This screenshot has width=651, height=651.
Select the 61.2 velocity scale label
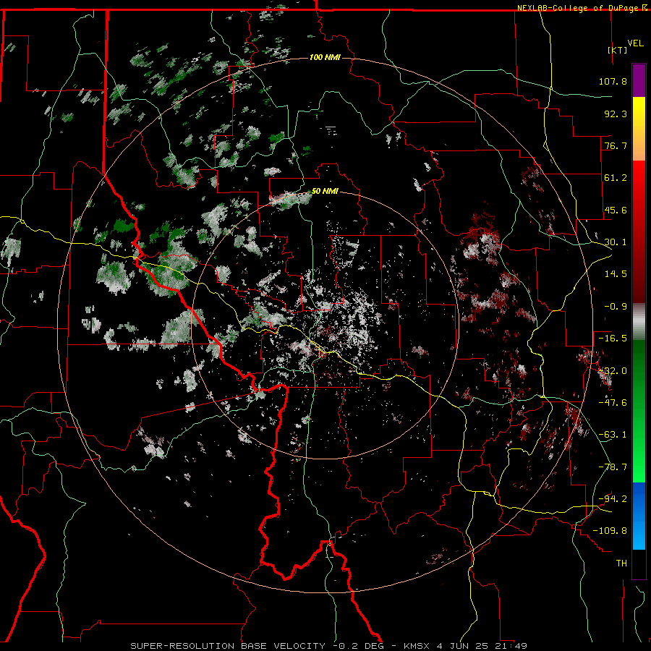tap(616, 178)
